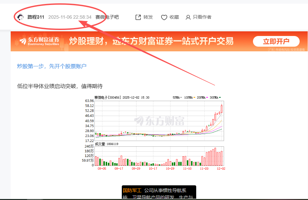Click the 12-02 date axis label
Screen dimensions: 308x200
point(221,169)
